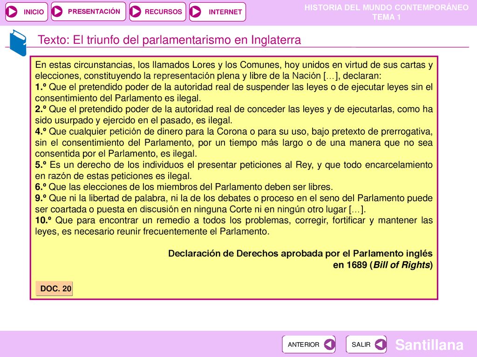Screen dimensions: 477x357
Task: Click the 'TEMA 1' header text
Action: pyautogui.click(x=386, y=17)
